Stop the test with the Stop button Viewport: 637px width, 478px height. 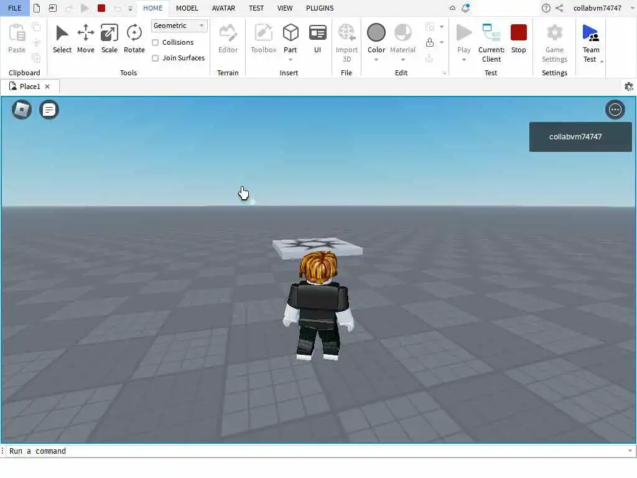[518, 39]
